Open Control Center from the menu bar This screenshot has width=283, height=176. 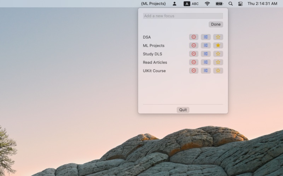click(x=240, y=4)
